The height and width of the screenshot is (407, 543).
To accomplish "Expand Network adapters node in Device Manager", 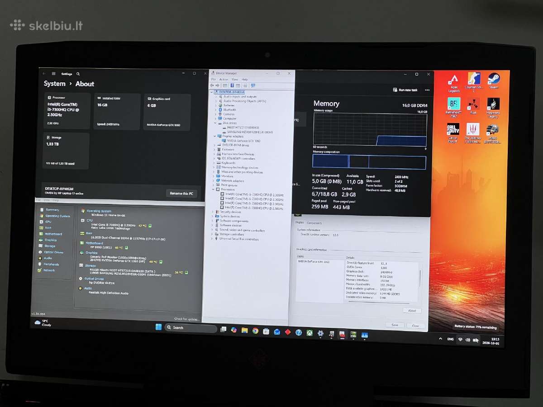I will [x=214, y=180].
